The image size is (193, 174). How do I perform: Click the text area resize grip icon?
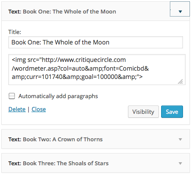tap(180, 82)
